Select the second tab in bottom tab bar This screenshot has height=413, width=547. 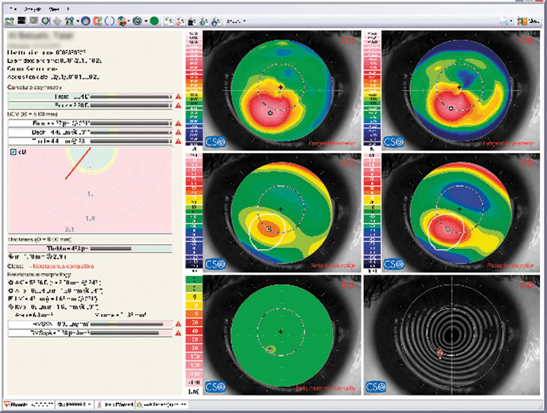click(76, 404)
